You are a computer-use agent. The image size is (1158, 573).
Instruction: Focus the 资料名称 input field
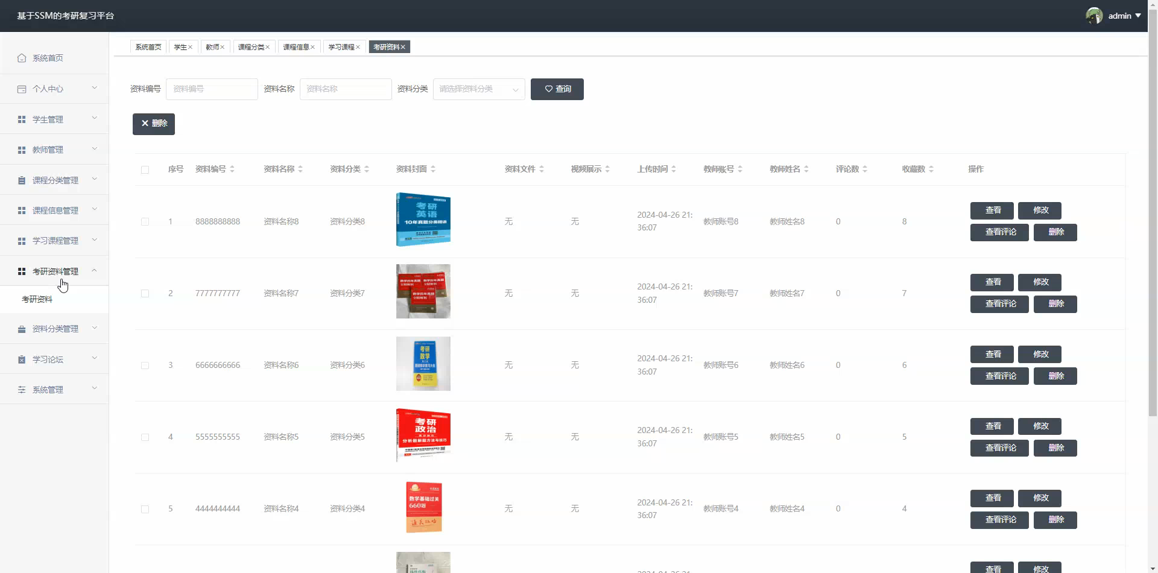346,89
